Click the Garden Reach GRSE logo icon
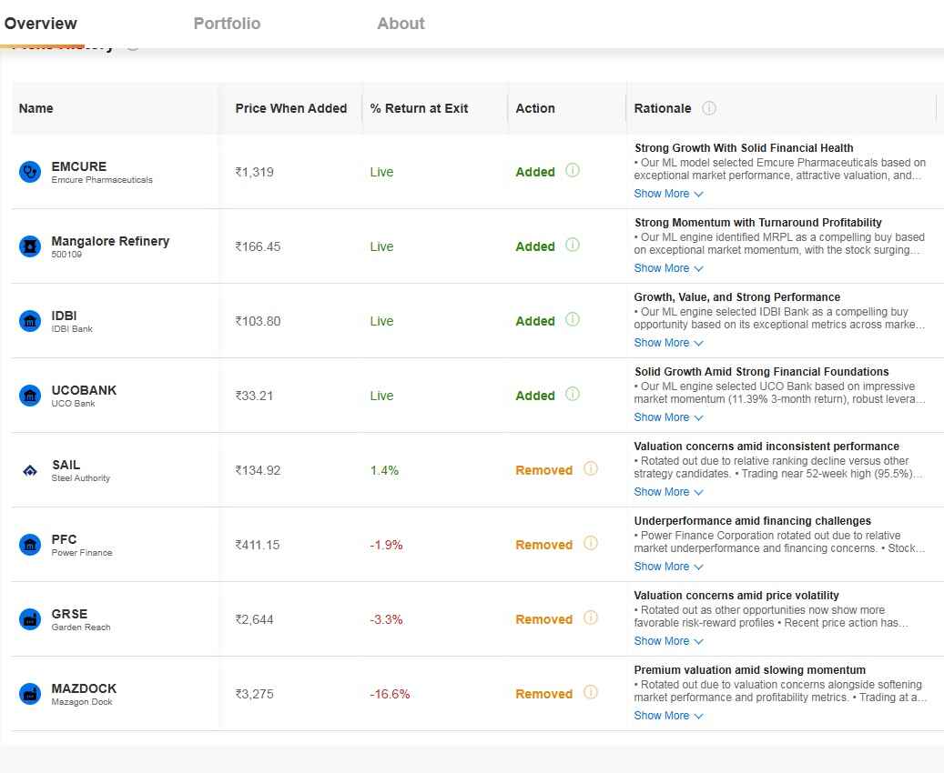This screenshot has width=944, height=773. click(x=31, y=619)
